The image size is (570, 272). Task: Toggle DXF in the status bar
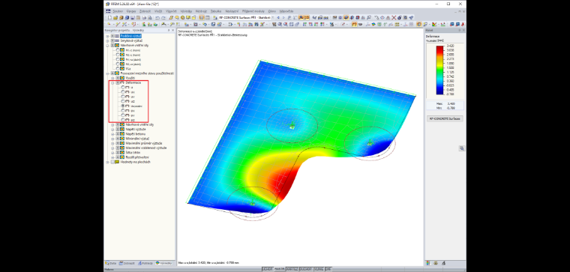pyautogui.click(x=328, y=269)
